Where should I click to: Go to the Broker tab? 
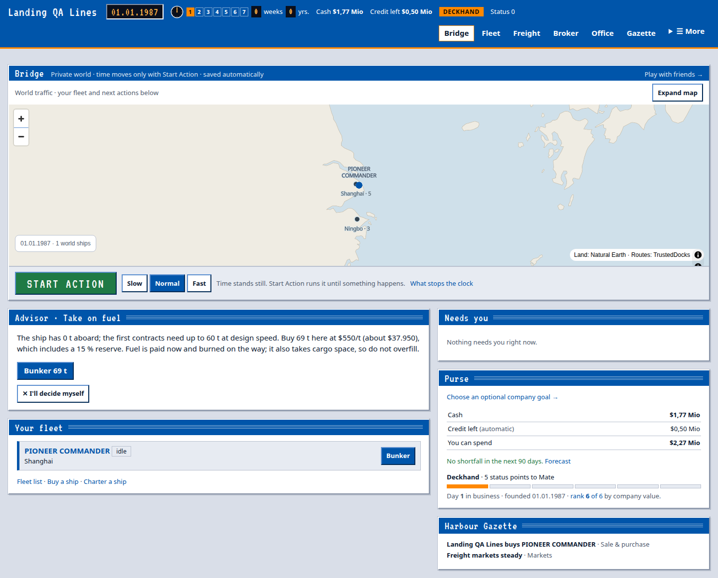pos(566,33)
